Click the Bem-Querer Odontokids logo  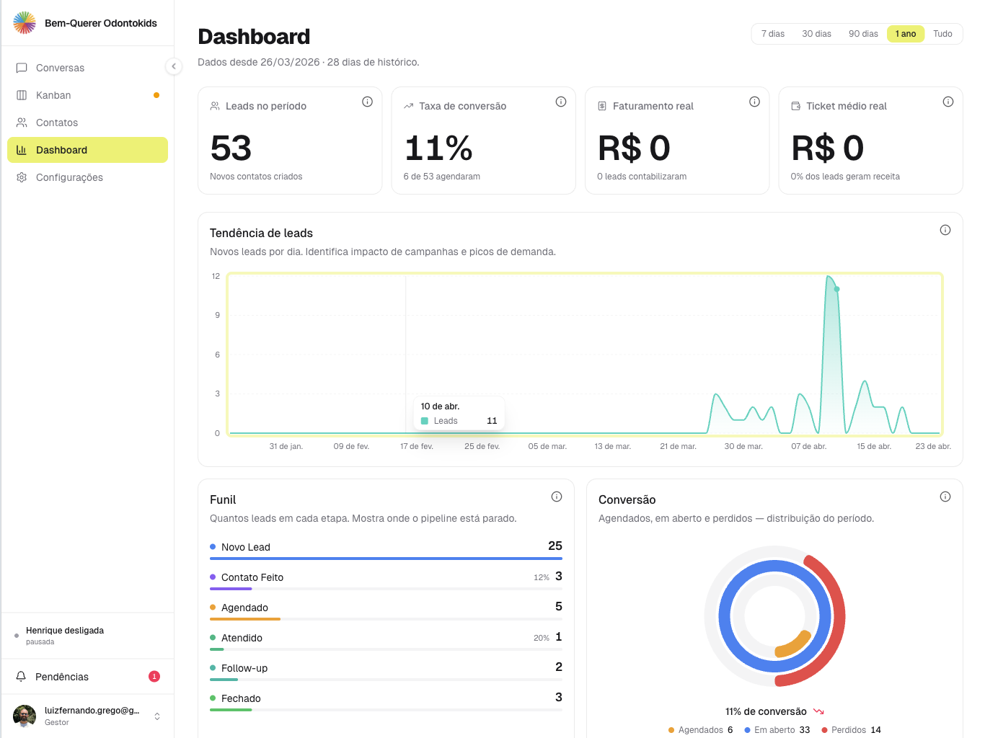pyautogui.click(x=25, y=23)
